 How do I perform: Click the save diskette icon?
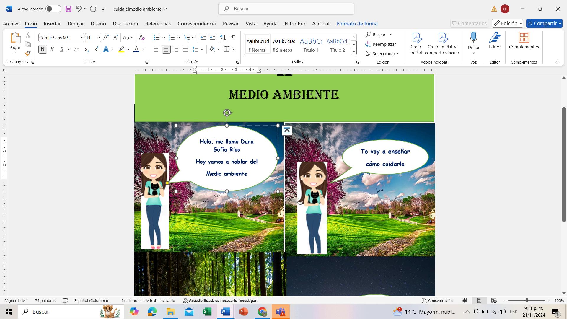(69, 9)
